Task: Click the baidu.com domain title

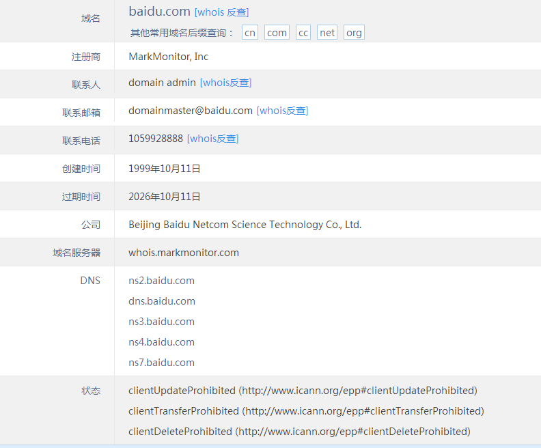Action: point(159,12)
